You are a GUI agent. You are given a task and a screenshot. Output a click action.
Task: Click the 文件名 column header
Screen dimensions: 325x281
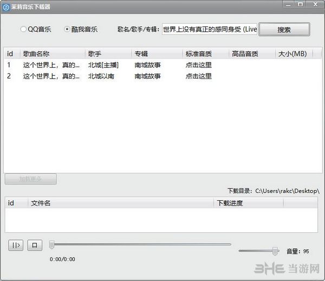pos(121,203)
